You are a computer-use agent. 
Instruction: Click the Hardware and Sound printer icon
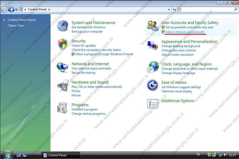(63, 86)
